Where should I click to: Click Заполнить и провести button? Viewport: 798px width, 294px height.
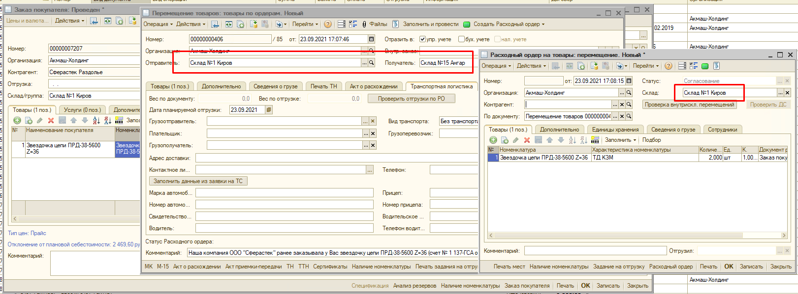point(426,24)
